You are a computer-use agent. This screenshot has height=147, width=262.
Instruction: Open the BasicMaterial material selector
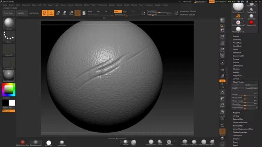pos(9,76)
